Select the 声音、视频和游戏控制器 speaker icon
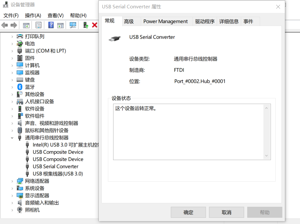Screen dimensions: 300x224 pos(20,123)
